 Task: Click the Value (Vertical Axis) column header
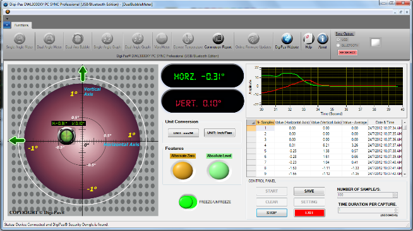point(326,122)
